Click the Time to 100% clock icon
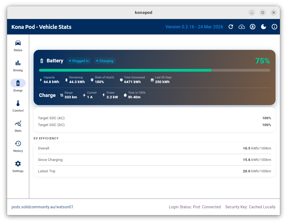This screenshot has height=223, width=287. pyautogui.click(x=125, y=95)
